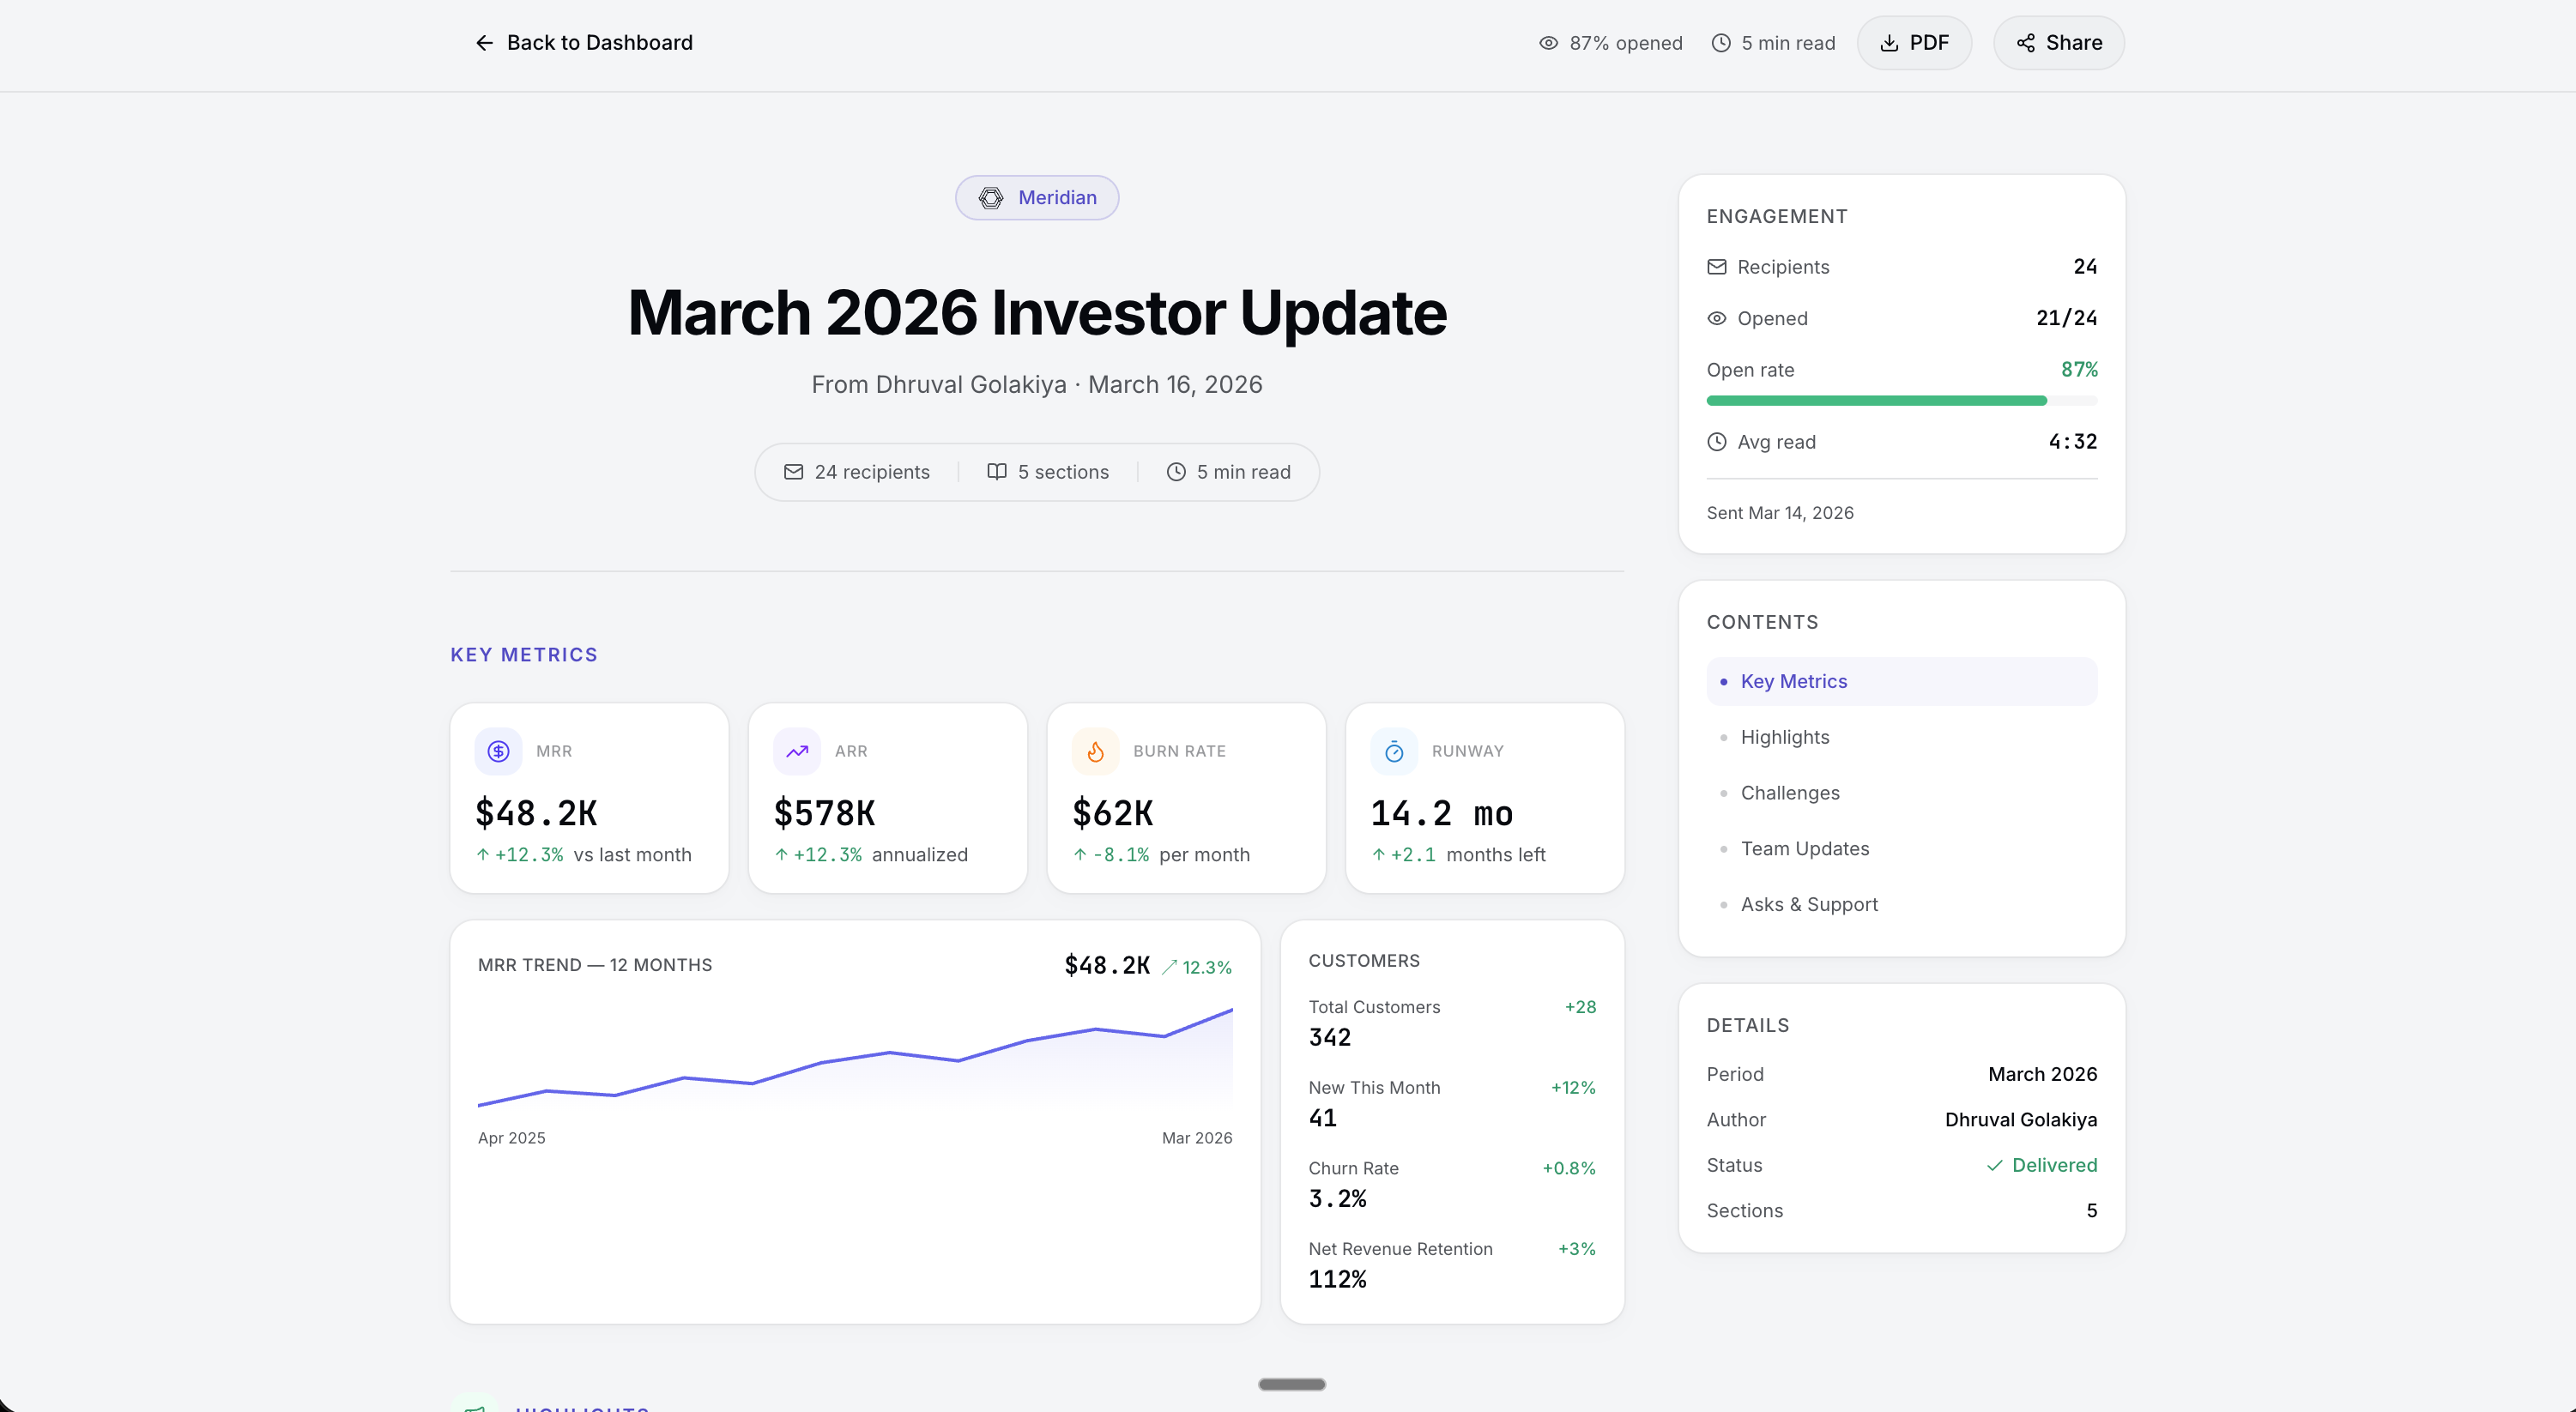2576x1412 pixels.
Task: Jump to Highlights in Contents
Action: (1902, 737)
